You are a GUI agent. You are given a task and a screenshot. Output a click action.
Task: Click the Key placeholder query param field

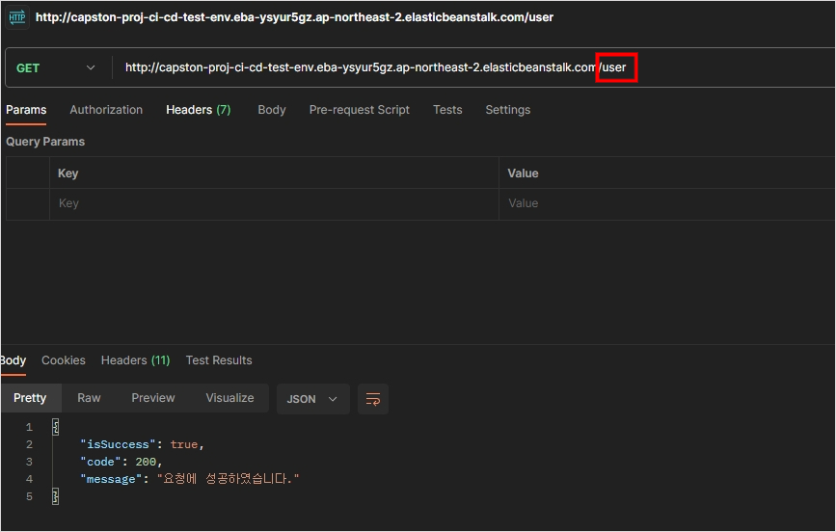(274, 203)
